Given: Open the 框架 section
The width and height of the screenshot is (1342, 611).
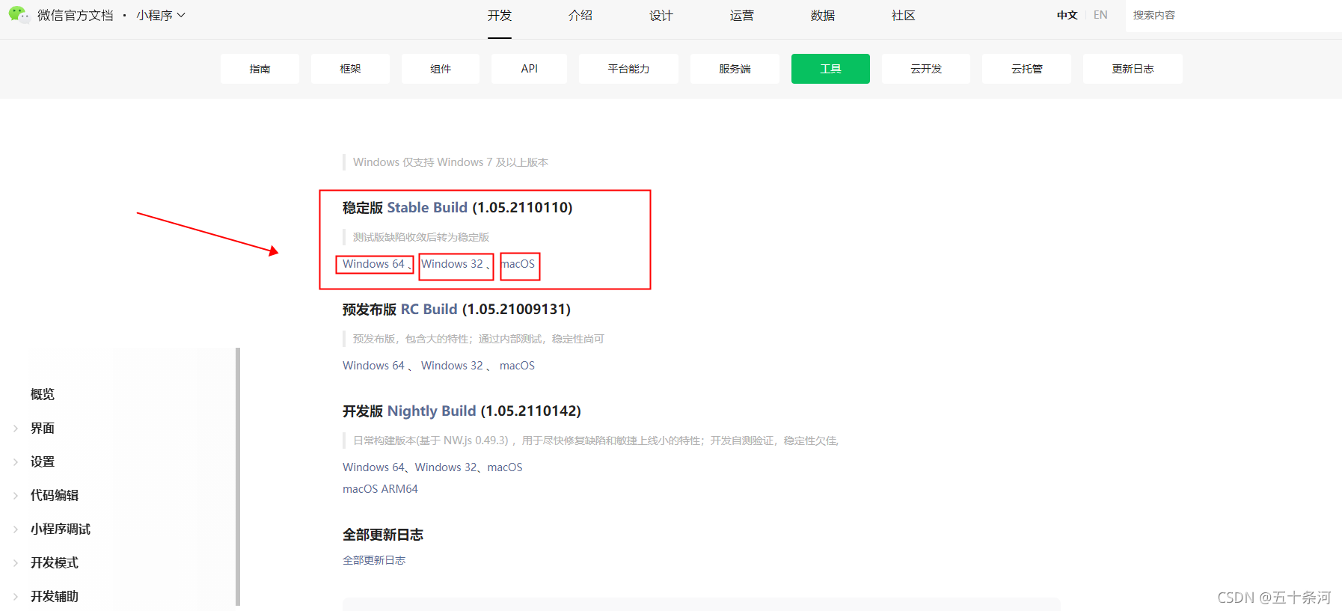Looking at the screenshot, I should click(x=350, y=69).
